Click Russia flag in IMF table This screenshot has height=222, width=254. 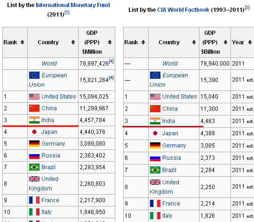34,155
